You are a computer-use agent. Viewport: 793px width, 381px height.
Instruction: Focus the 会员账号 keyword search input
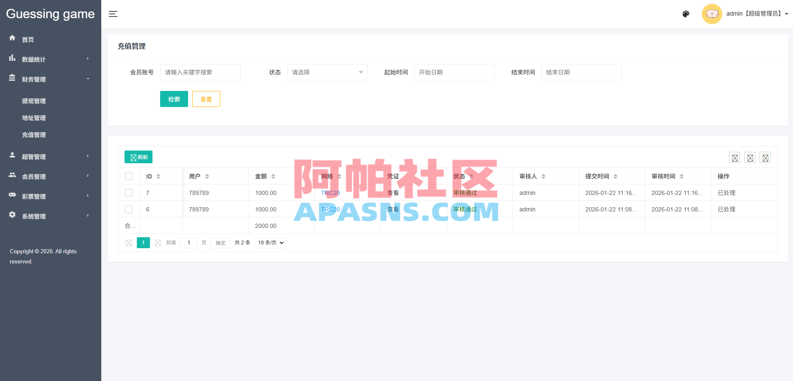point(200,72)
